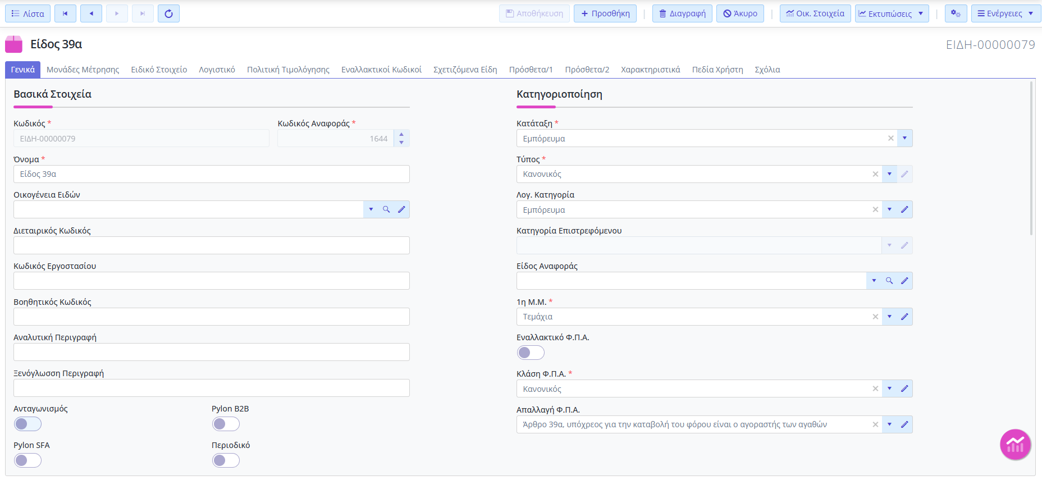Viewport: 1042px width, 480px height.
Task: Click the previous record arrow icon
Action: click(x=91, y=13)
